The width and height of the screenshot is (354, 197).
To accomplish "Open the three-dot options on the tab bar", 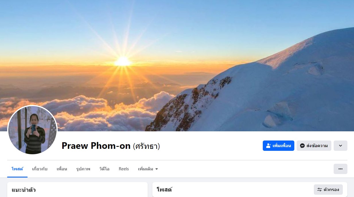I will (341, 169).
